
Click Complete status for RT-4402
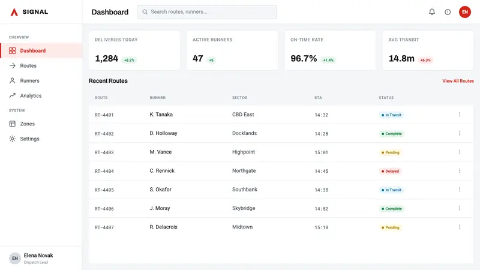(392, 134)
